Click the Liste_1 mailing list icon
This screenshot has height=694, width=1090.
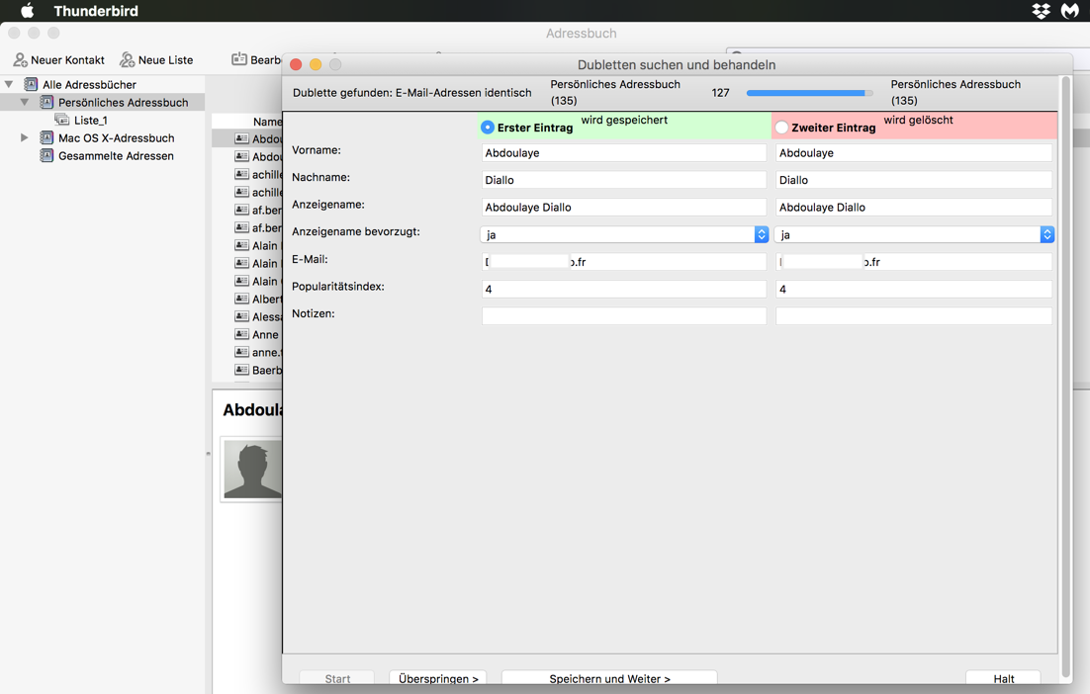[62, 121]
